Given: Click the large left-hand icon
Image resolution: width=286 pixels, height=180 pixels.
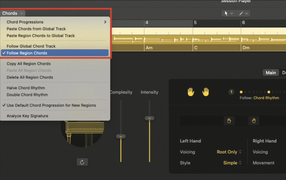Looking at the screenshot, I should pyautogui.click(x=191, y=92).
